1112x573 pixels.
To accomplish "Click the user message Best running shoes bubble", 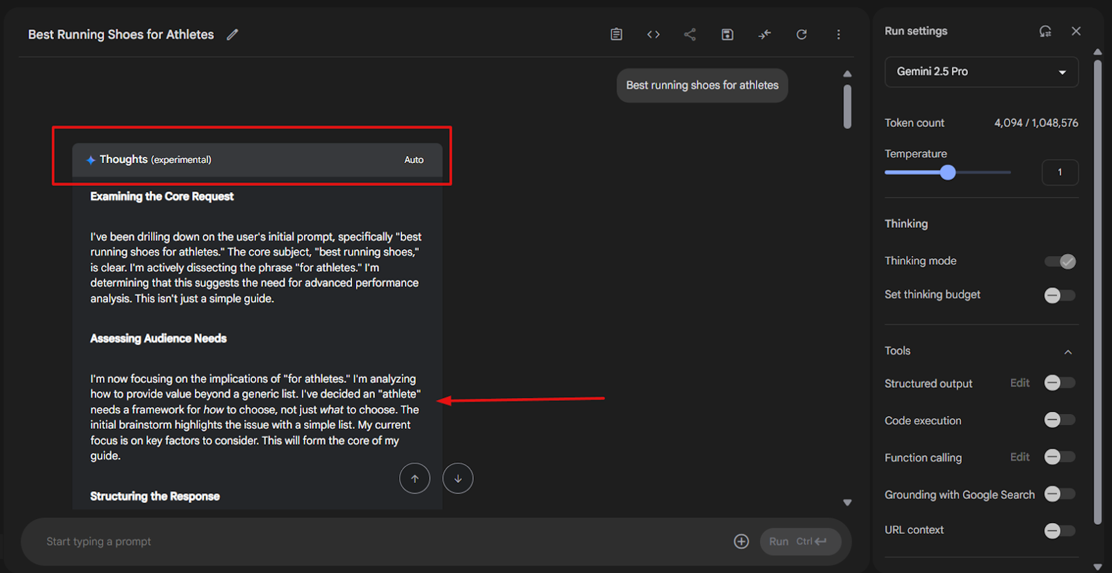I will tap(702, 86).
